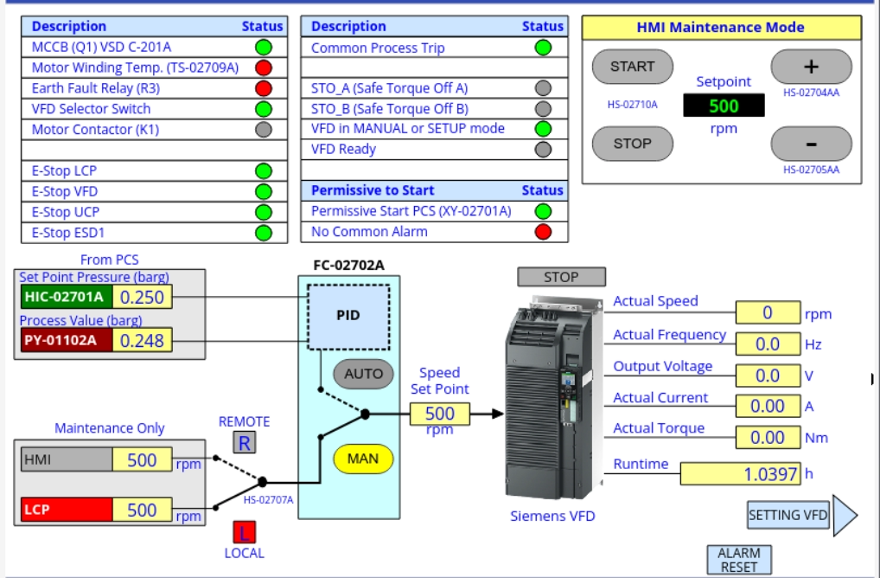Image resolution: width=880 pixels, height=578 pixels.
Task: Increase setpoint with the plus button
Action: click(811, 67)
